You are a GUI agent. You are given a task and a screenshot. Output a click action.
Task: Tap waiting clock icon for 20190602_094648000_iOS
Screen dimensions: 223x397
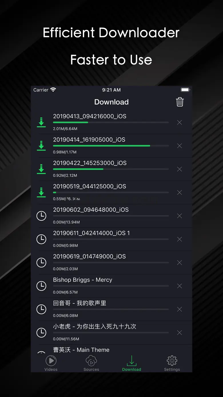(41, 216)
